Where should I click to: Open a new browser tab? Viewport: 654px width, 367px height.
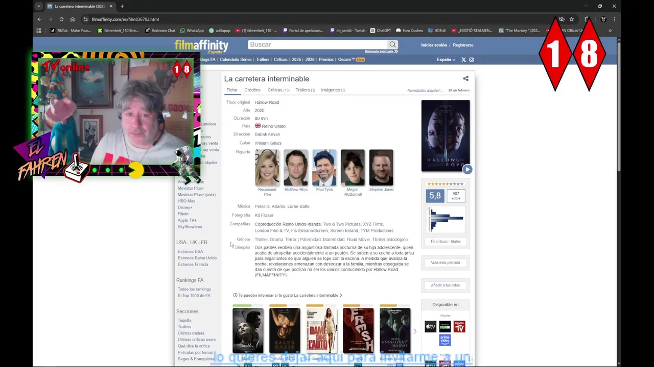122,6
